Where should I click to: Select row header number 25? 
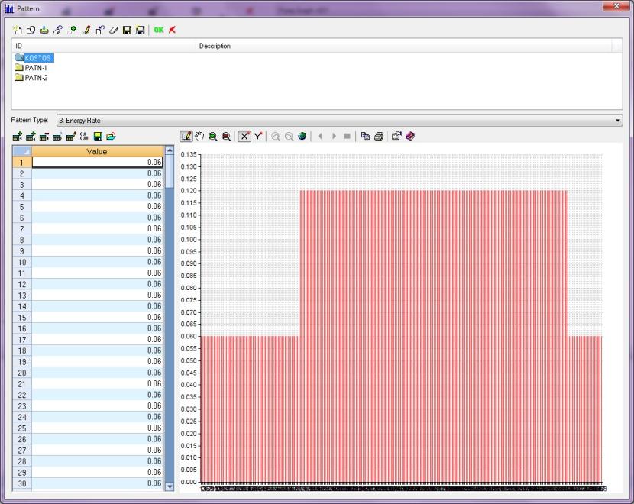click(22, 428)
